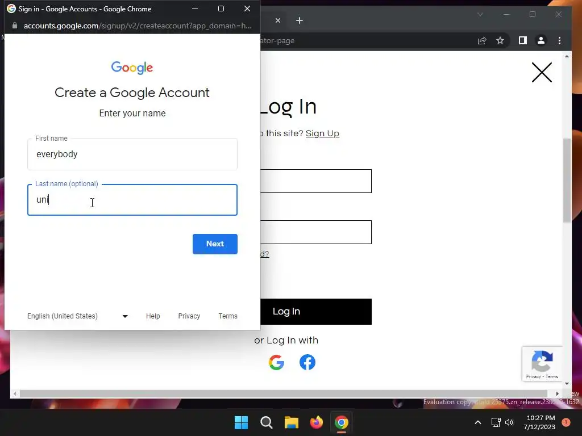Open the Windows Start menu
Screen dimensions: 582x436
[x=241, y=422]
